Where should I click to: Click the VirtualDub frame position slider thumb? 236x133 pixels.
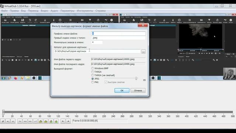3,112
